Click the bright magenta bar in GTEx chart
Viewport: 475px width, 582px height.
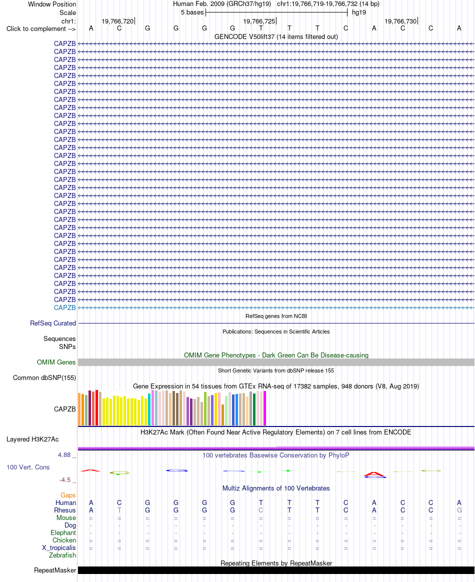pyautogui.click(x=264, y=408)
